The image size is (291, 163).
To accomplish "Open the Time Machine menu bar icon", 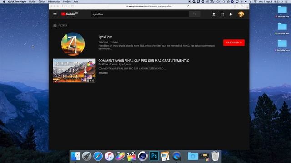I will pos(218,2).
